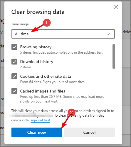
Task: Select the Browsing history label text
Action: pyautogui.click(x=36, y=47)
